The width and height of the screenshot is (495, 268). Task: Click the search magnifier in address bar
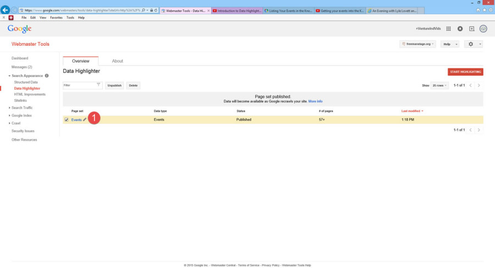tap(144, 10)
